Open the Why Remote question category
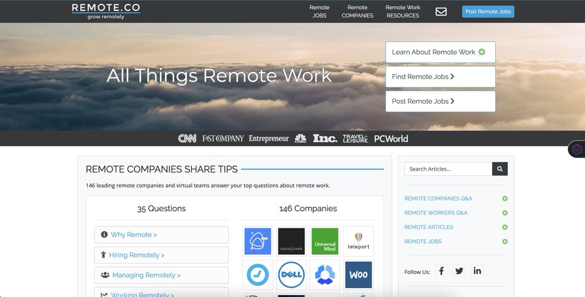The image size is (585, 297). 161,235
